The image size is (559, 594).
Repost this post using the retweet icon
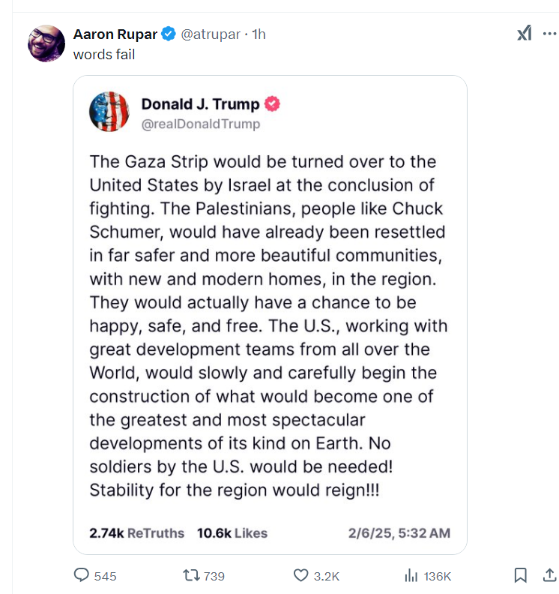point(191,575)
